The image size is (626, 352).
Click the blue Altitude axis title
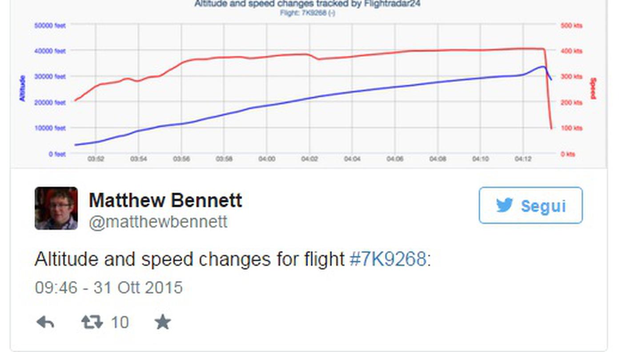(22, 88)
